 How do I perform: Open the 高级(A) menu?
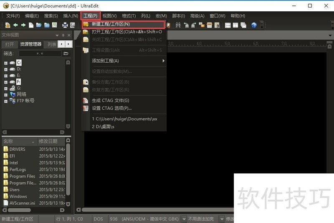(x=197, y=16)
